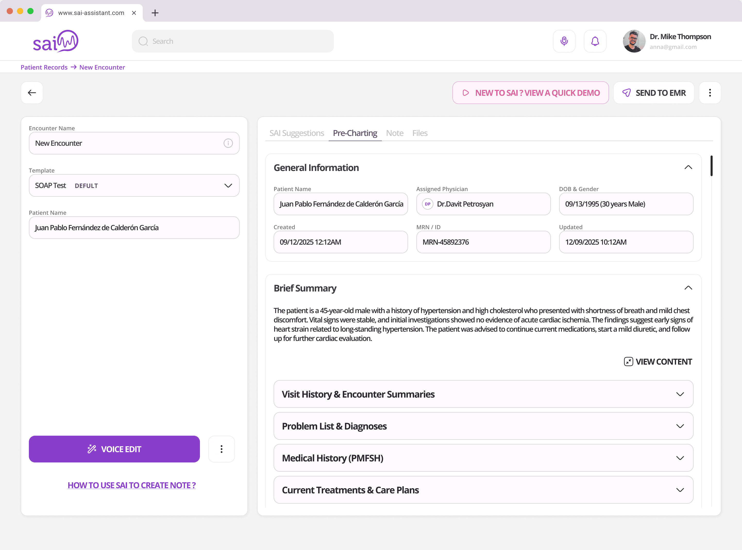Click Dr. Mike Thompson's profile avatar
Screen dimensions: 742x550
(x=634, y=41)
